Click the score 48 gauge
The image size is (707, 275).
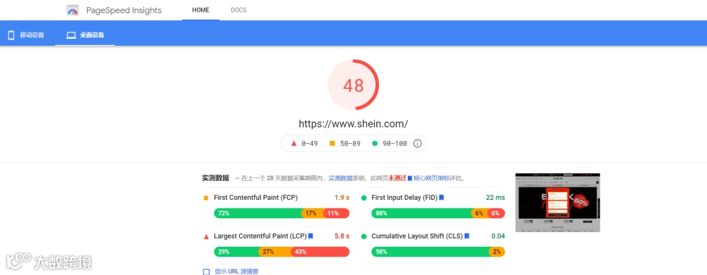pos(353,85)
